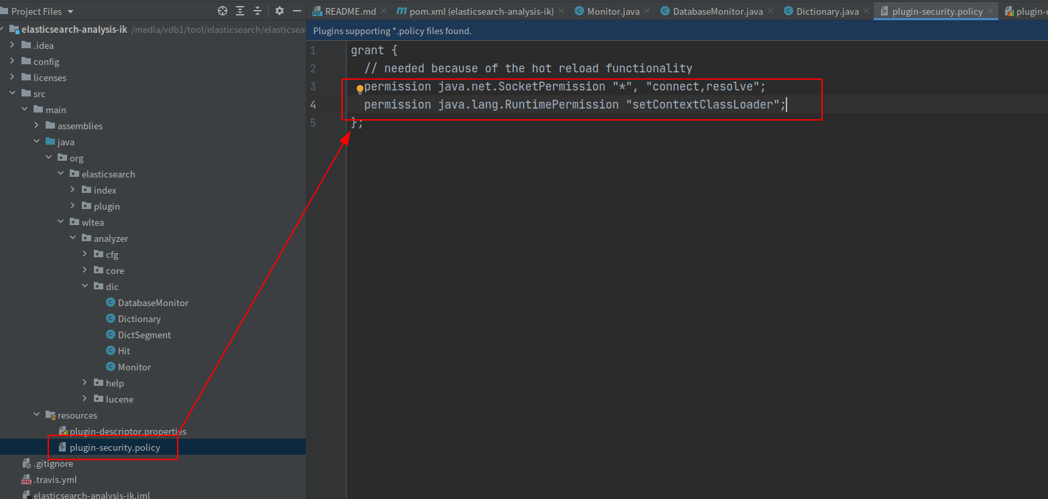Image resolution: width=1048 pixels, height=499 pixels.
Task: Collapse the src folder
Action: 12,94
